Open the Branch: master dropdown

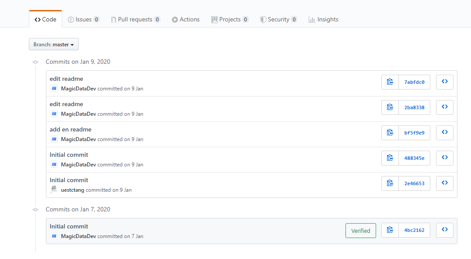(54, 45)
